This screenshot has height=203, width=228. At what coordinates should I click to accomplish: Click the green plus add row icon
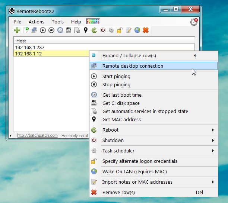[x=17, y=30]
